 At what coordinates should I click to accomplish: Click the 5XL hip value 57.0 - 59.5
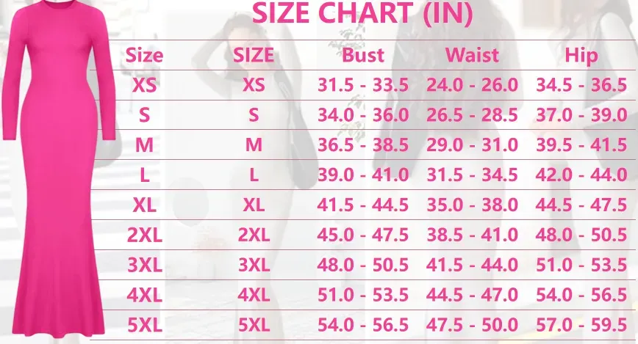[x=581, y=326]
